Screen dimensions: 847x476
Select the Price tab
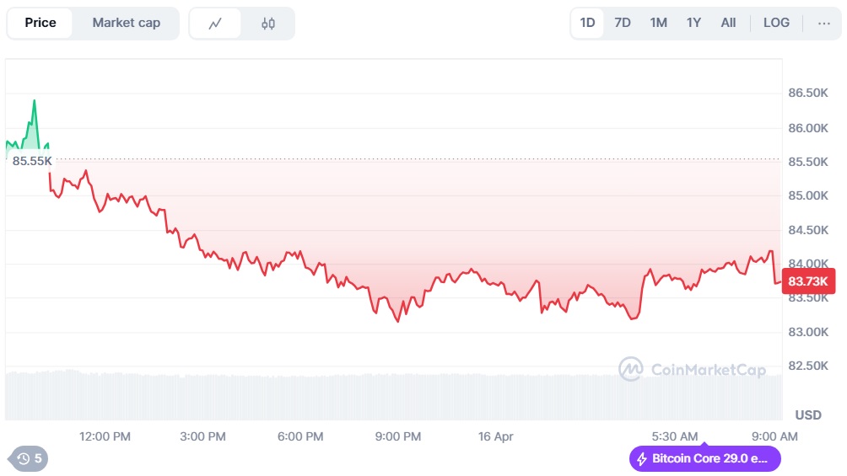(40, 23)
